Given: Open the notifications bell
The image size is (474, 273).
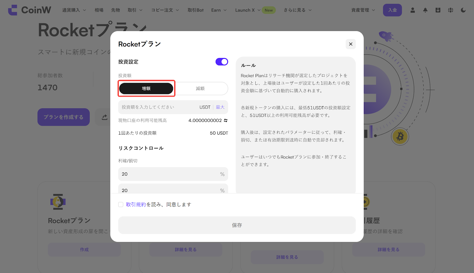Looking at the screenshot, I should [425, 10].
